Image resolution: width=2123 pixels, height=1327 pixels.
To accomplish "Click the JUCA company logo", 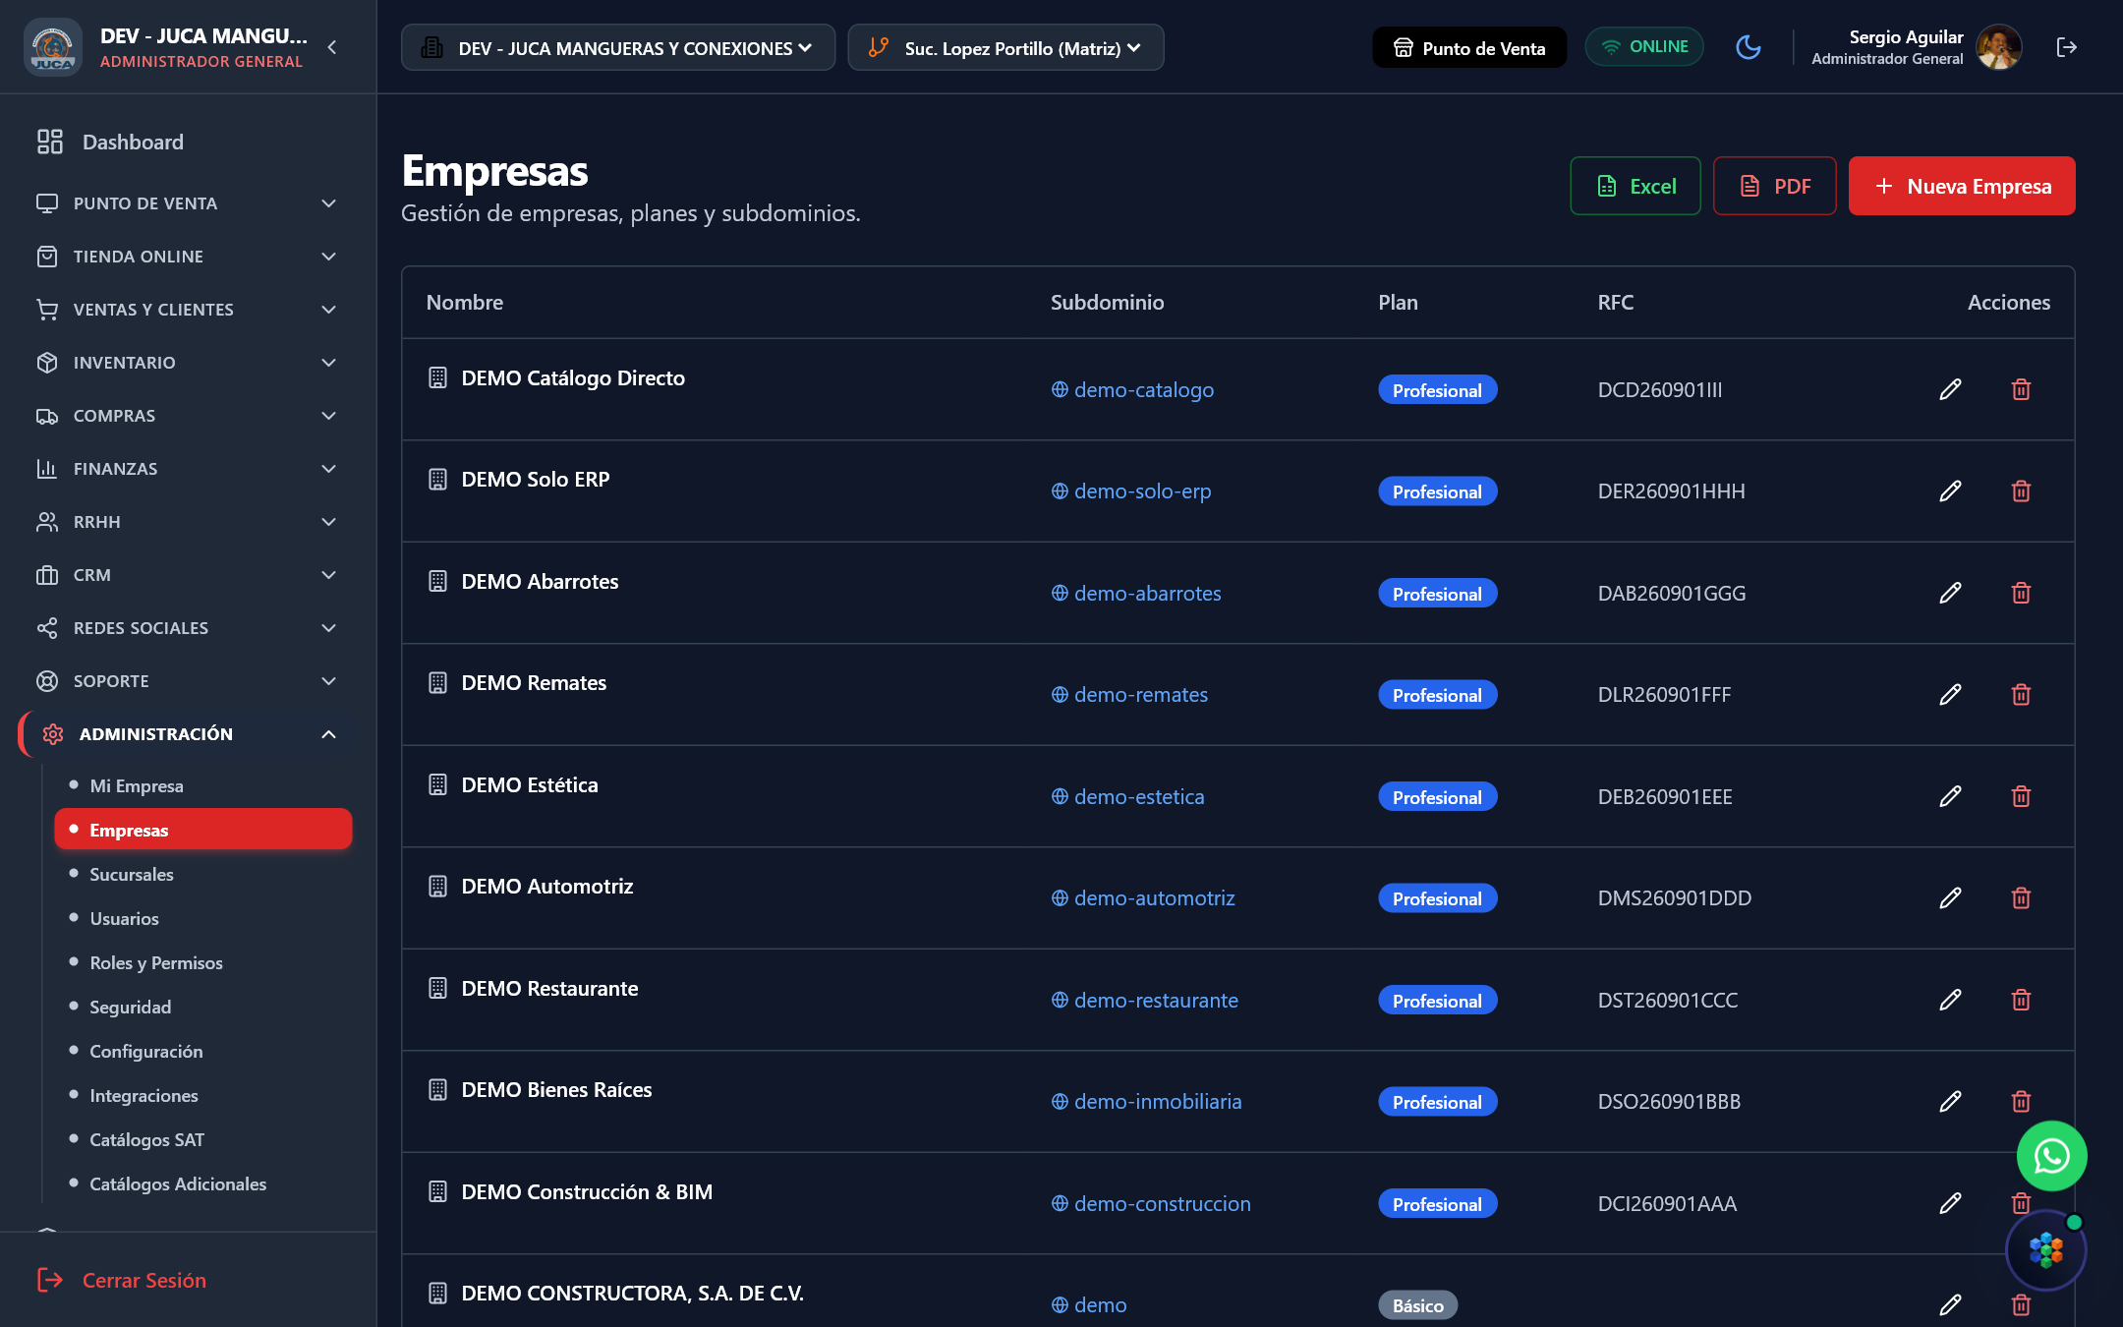I will 52,47.
